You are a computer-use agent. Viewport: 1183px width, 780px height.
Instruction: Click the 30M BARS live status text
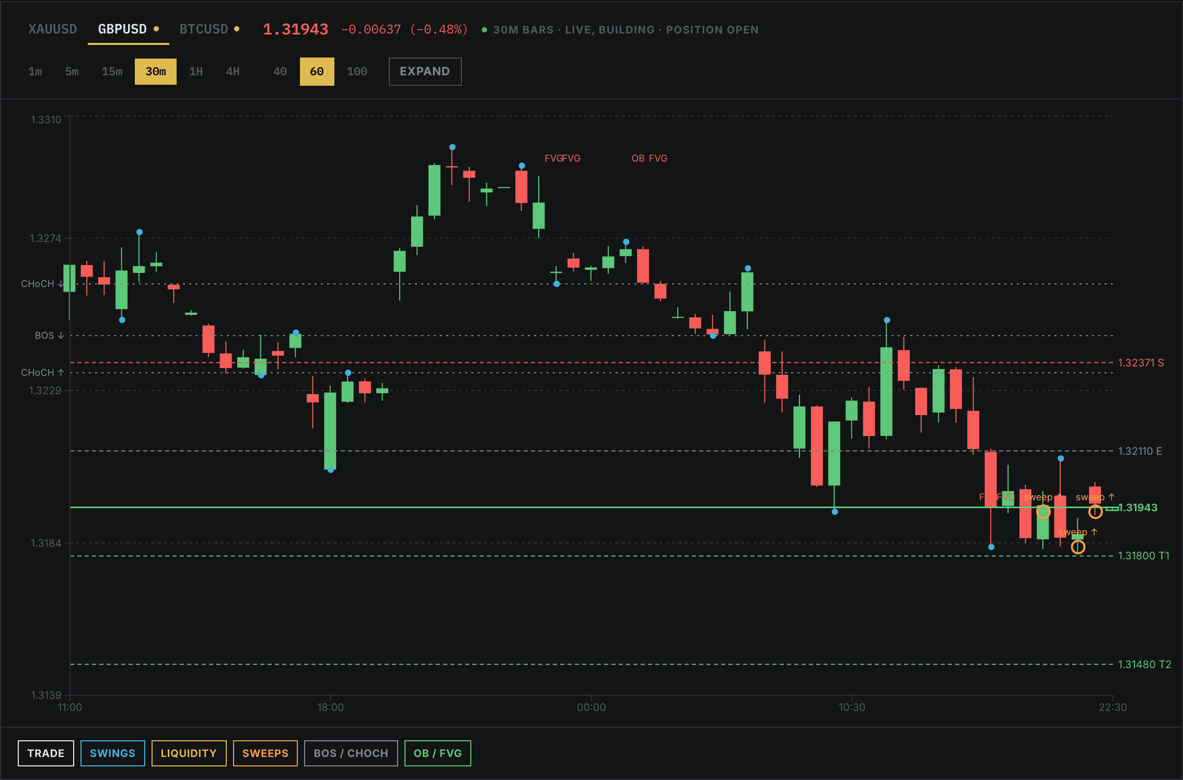(625, 30)
